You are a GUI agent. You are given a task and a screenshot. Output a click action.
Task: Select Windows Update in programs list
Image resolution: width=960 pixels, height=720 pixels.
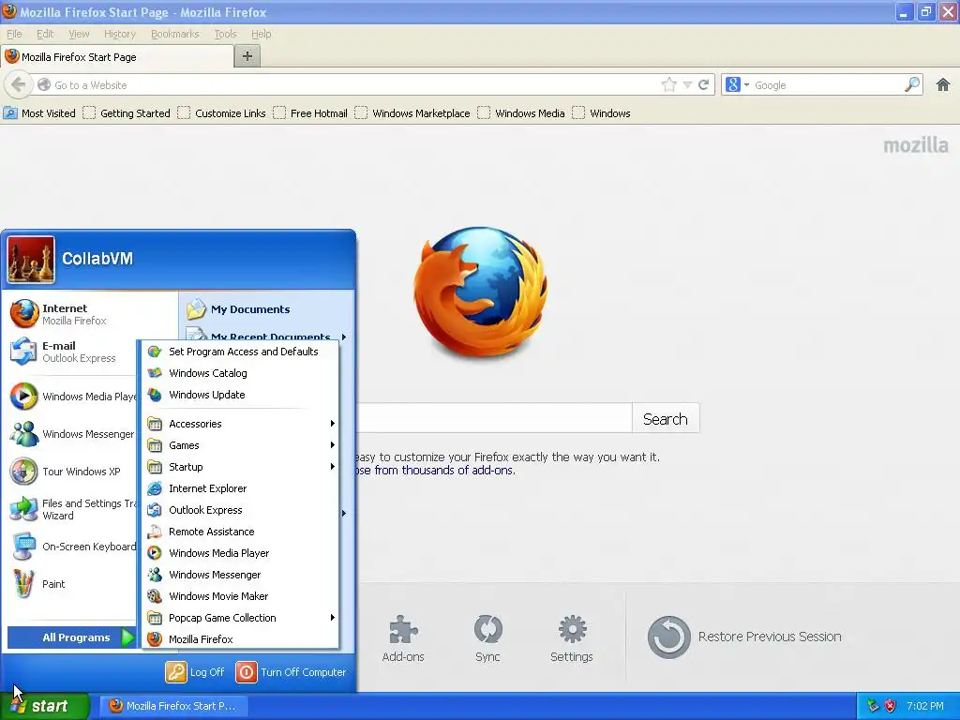[x=241, y=395]
